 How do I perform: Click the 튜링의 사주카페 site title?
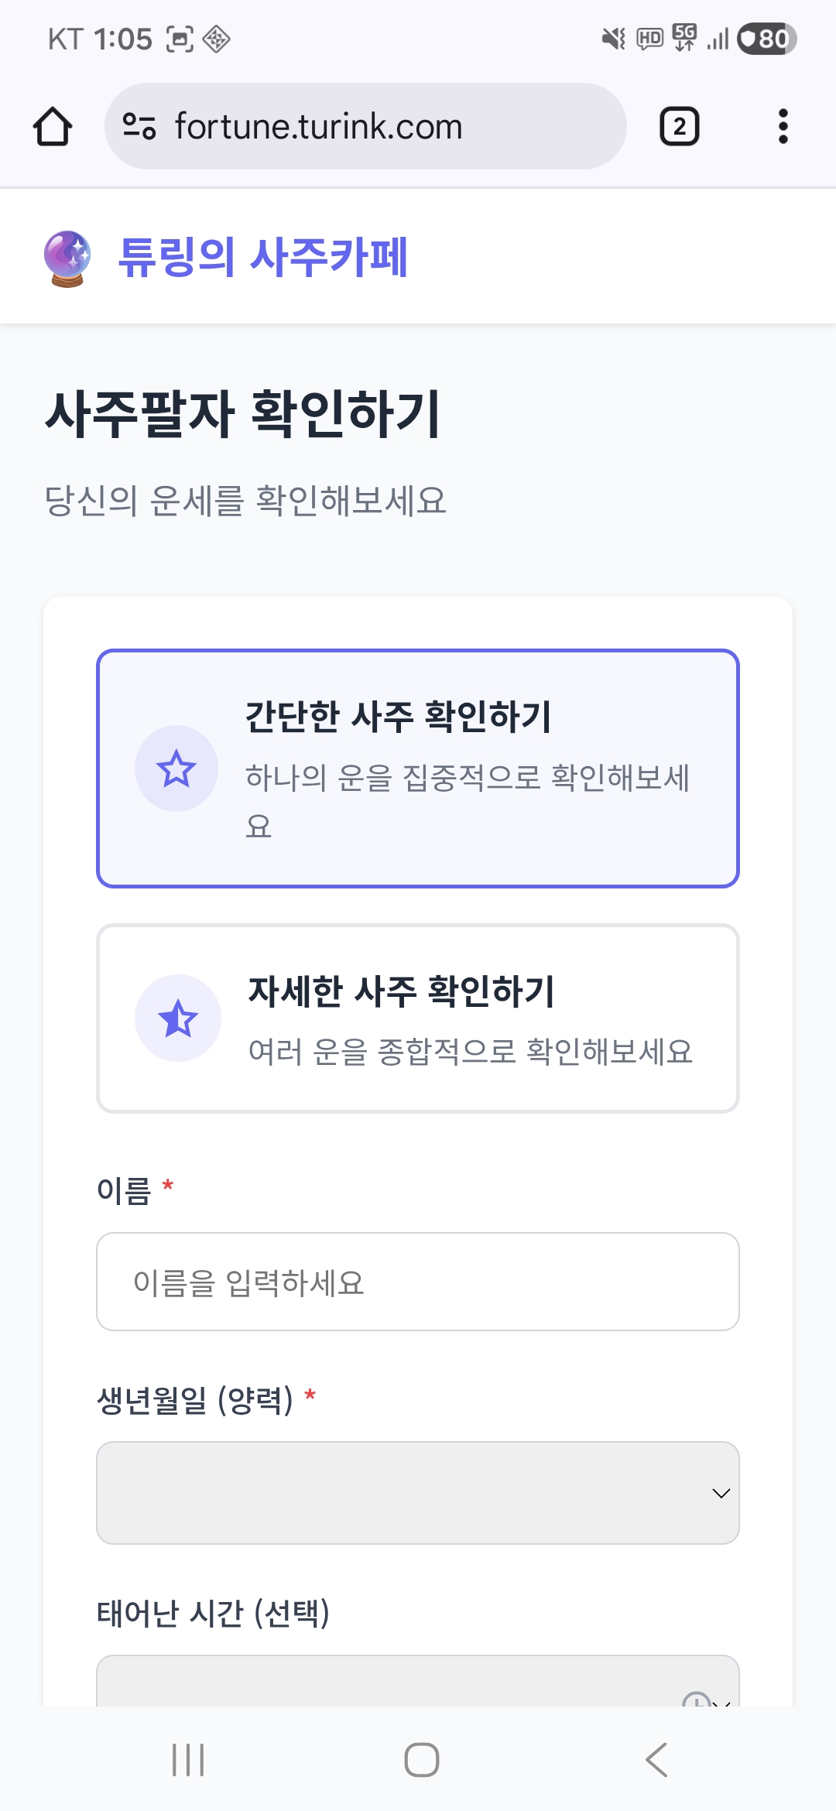[262, 257]
